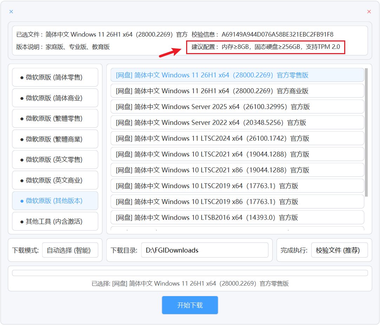Select Windows 11 LTSC2024 x64 entry
The height and width of the screenshot is (325, 380).
pos(237,138)
